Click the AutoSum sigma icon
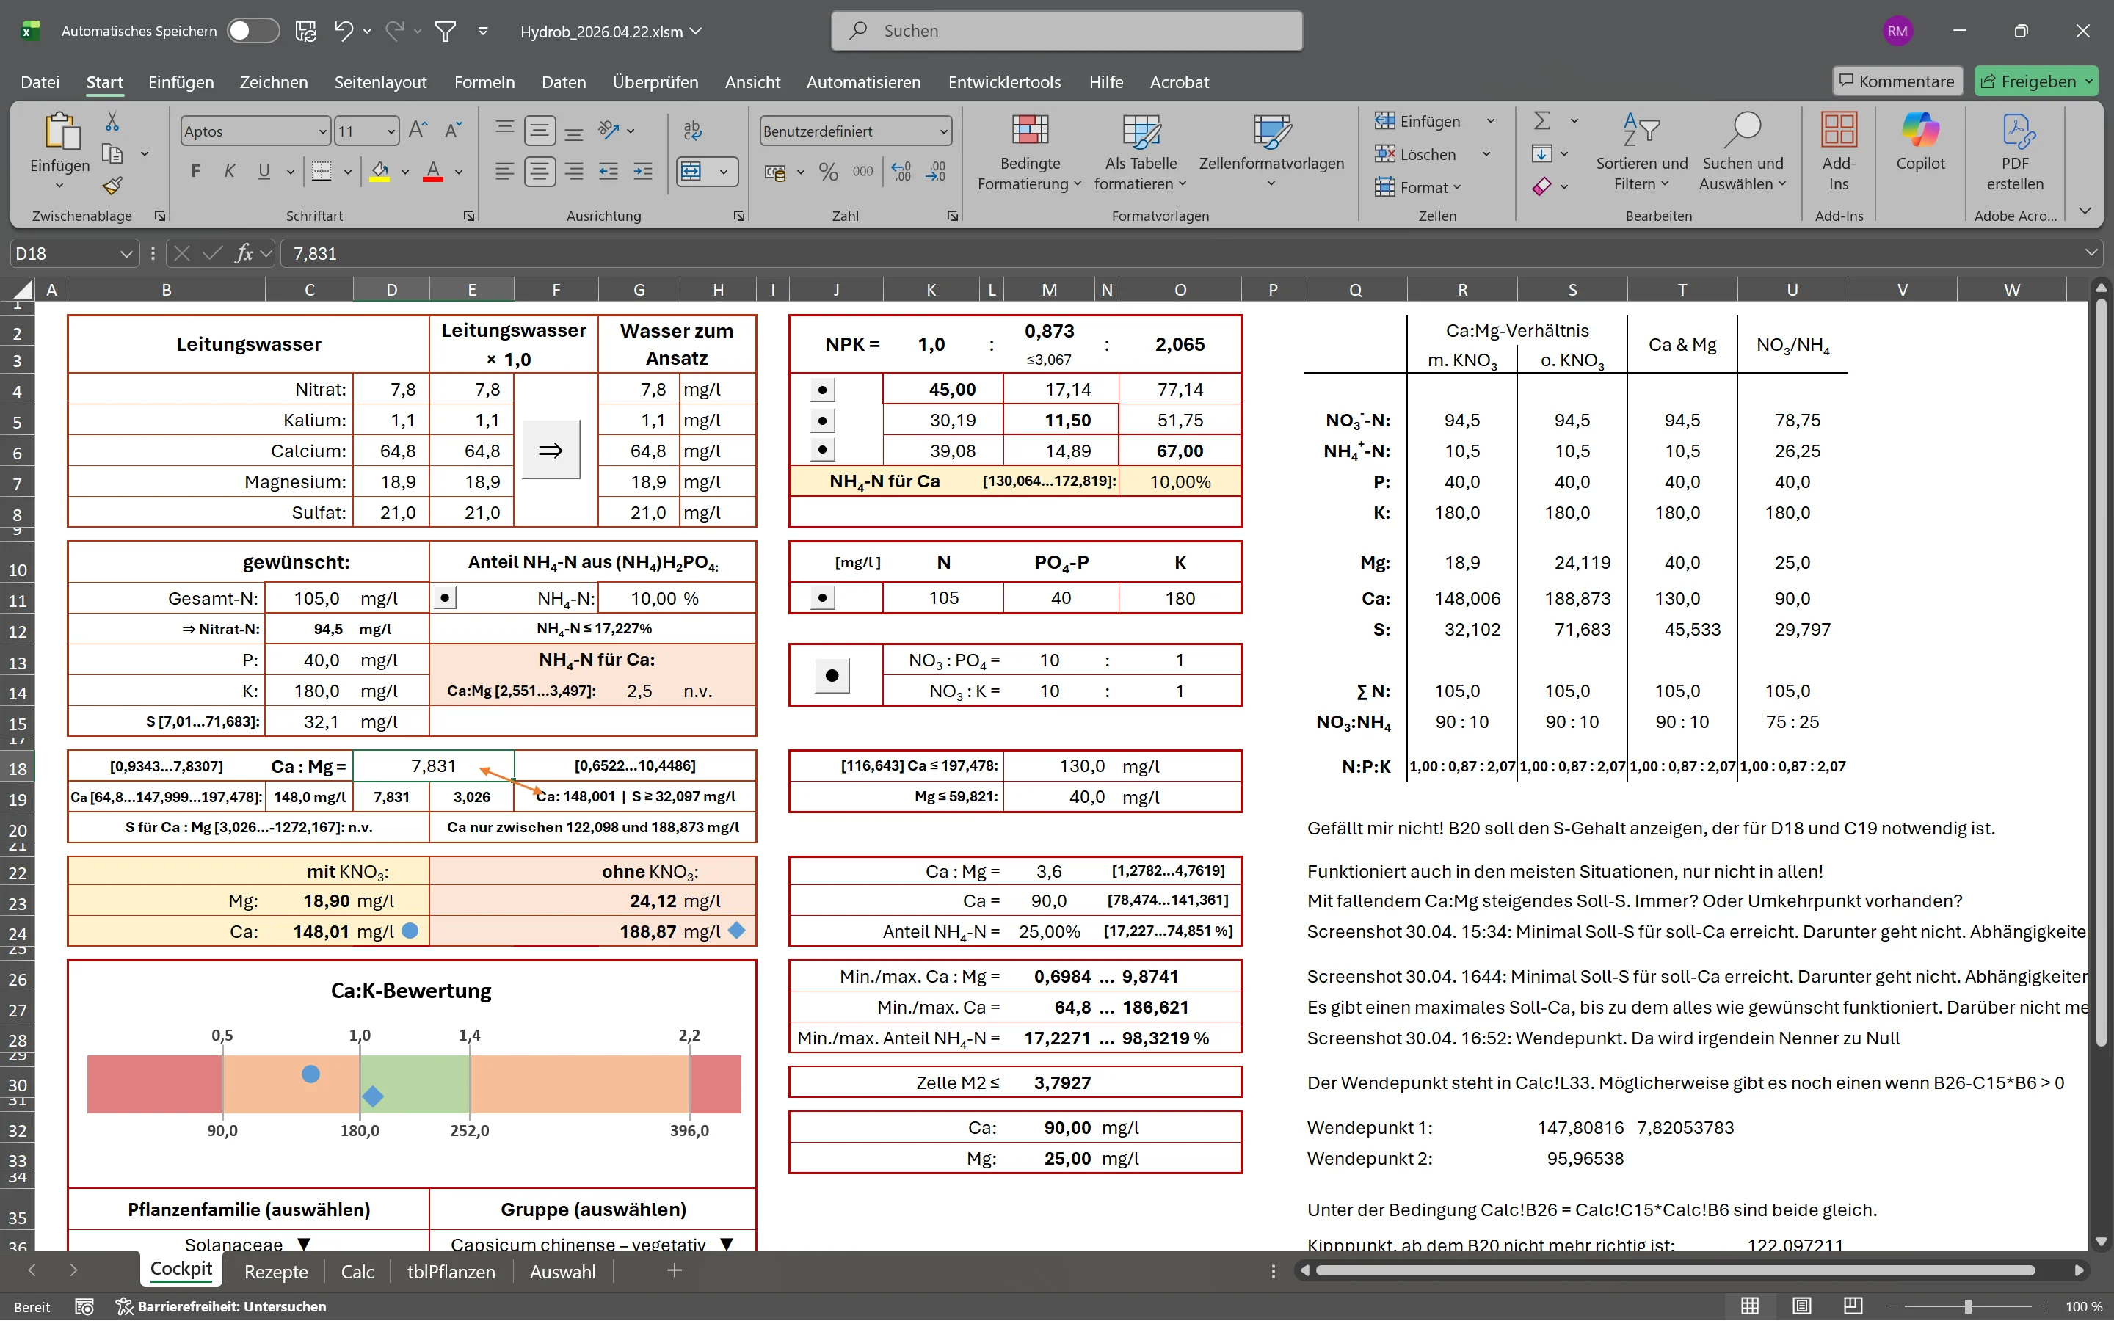 click(x=1543, y=120)
